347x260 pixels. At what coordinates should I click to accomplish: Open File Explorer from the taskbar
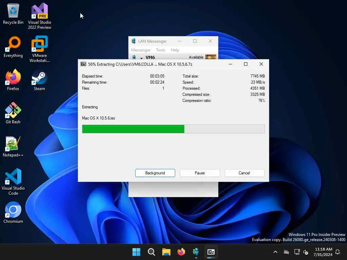[166, 252]
